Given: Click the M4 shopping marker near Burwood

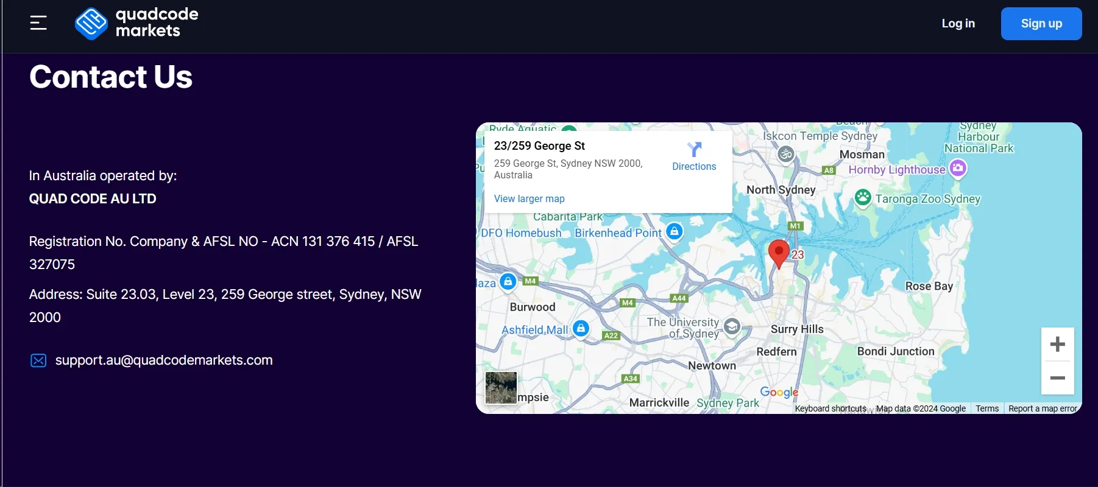Looking at the screenshot, I should [x=508, y=281].
